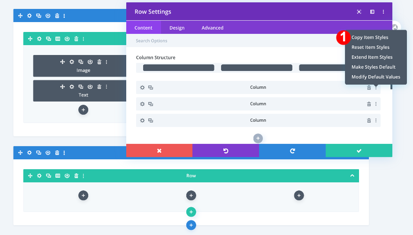The image size is (413, 235).
Task: Open column structure icon on bottom Row bar
Action: coord(58,176)
